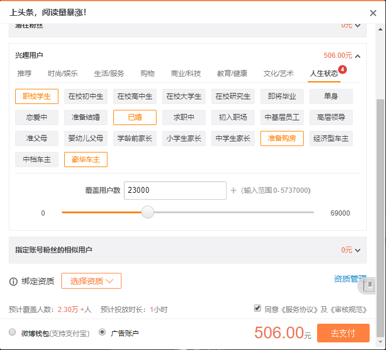Click the 去支付 button
The height and width of the screenshot is (350, 386).
pyautogui.click(x=343, y=333)
